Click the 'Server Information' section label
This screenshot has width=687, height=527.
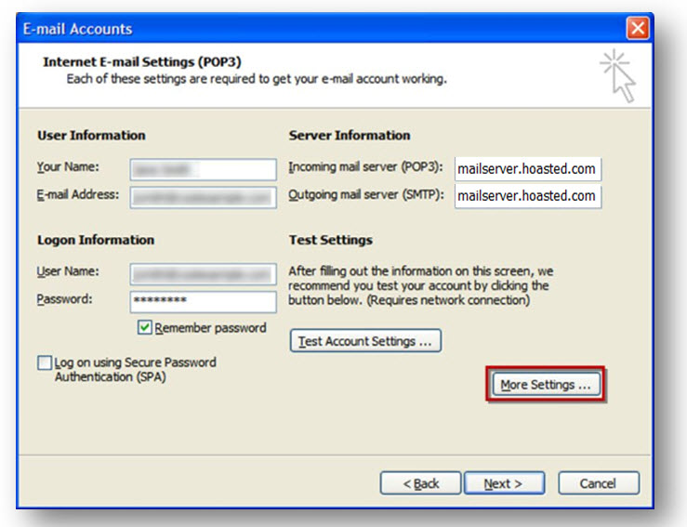(350, 136)
